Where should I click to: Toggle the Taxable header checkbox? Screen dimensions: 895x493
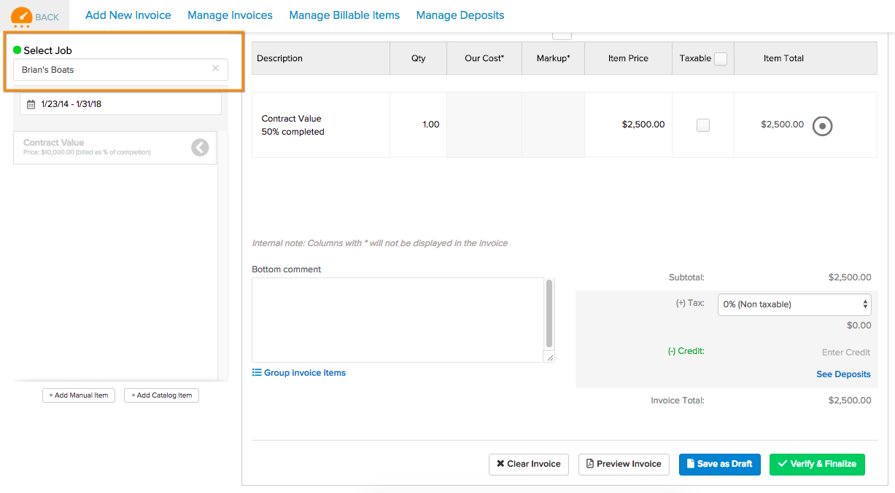(721, 59)
